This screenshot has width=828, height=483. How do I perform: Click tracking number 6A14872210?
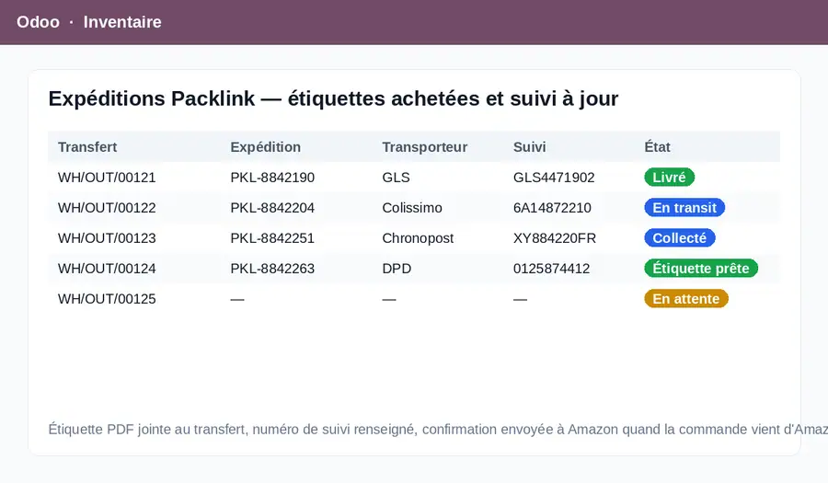coord(552,208)
